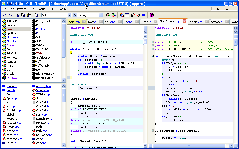The width and height of the screenshot is (239, 149).
Task: Click the split icon above left editor scrollbar
Action: point(145,28)
